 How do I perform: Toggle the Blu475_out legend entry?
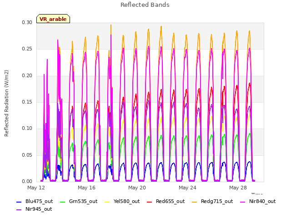coord(35,202)
